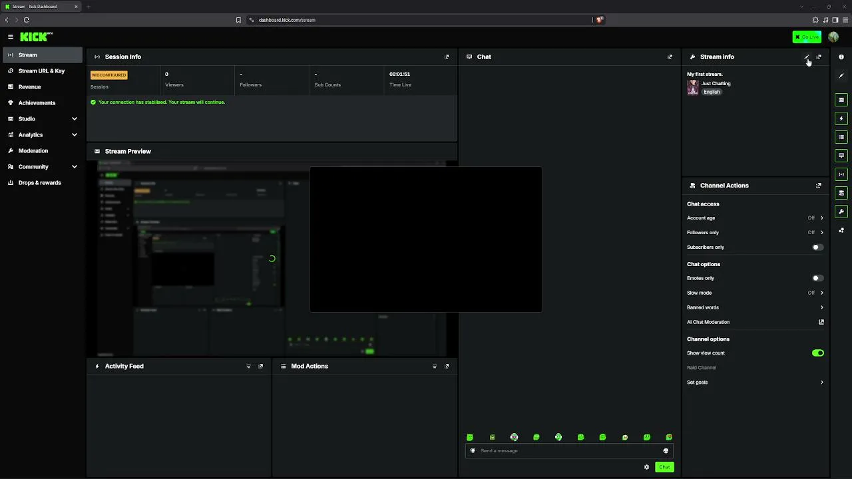Click the bookmark icon in the address bar
852x479 pixels.
click(x=238, y=20)
